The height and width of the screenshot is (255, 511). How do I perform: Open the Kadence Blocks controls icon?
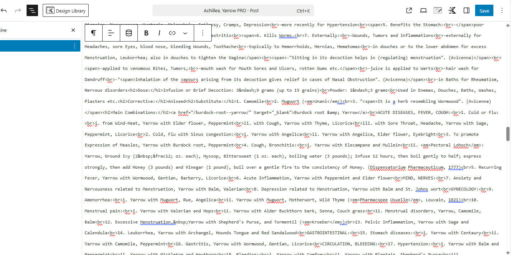point(452,10)
